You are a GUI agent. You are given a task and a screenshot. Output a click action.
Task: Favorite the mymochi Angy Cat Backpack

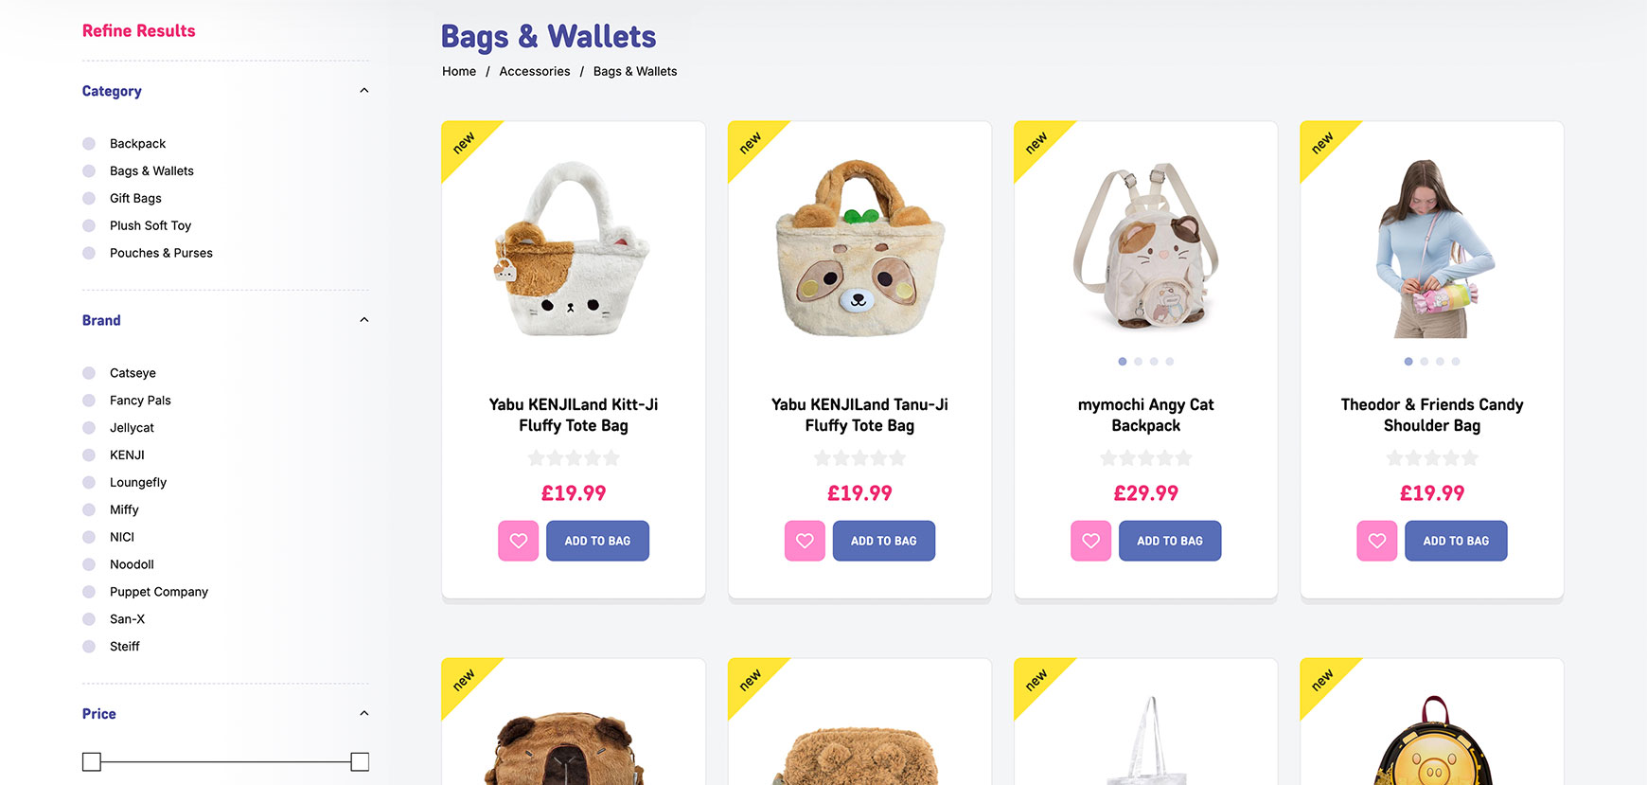[x=1091, y=541]
